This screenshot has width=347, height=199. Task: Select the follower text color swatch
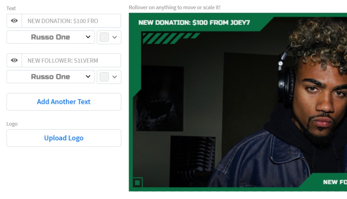point(104,77)
